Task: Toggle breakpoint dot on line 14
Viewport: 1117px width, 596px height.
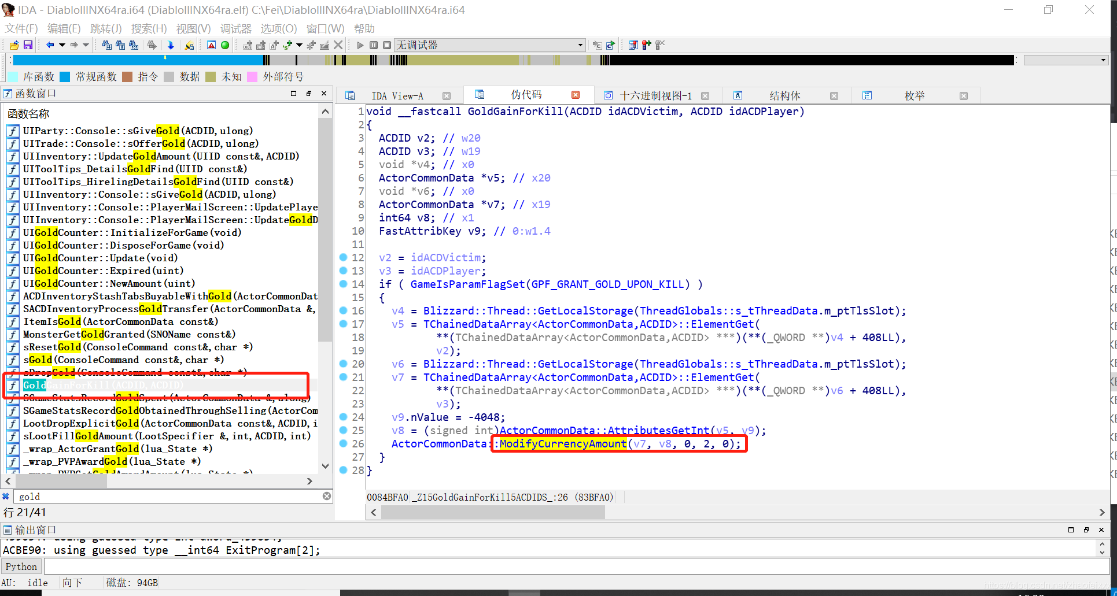Action: (343, 284)
